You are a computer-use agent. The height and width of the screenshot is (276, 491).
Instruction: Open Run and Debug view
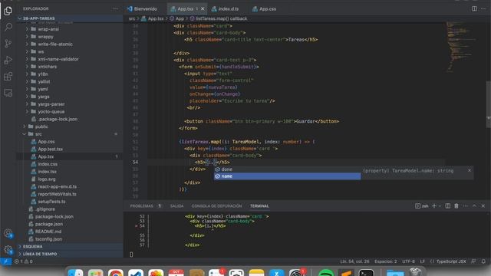pyautogui.click(x=8, y=60)
